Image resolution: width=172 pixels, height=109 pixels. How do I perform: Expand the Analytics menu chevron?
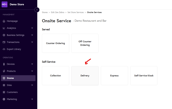[x=32, y=28]
